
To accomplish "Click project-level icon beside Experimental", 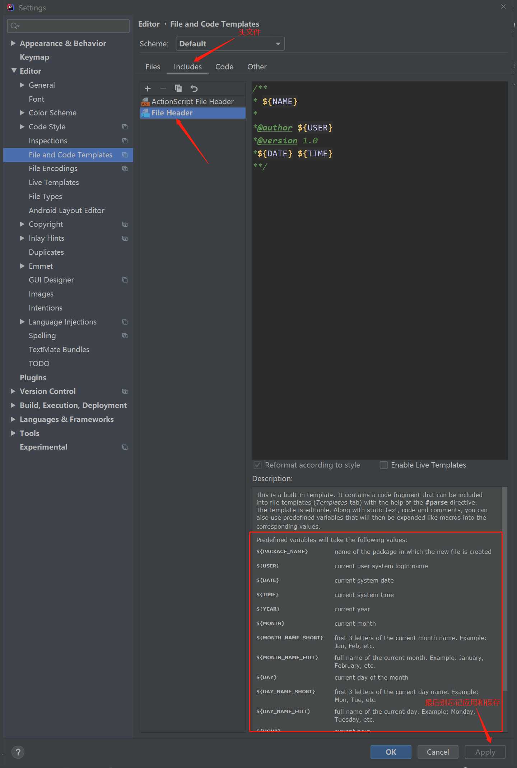I will [125, 447].
